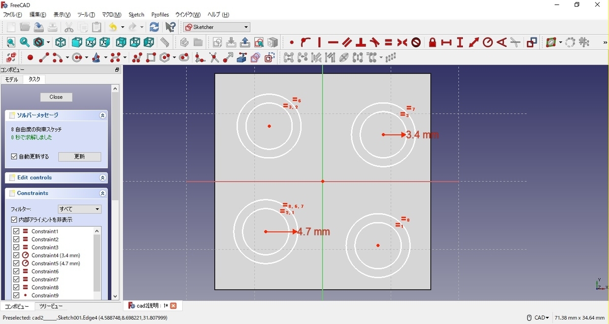Click the 更新 button
This screenshot has height=324, width=609.
[80, 157]
